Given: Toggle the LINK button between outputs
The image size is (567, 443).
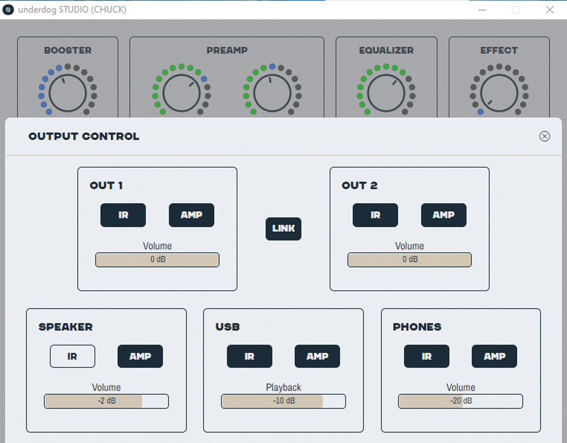Looking at the screenshot, I should 283,229.
